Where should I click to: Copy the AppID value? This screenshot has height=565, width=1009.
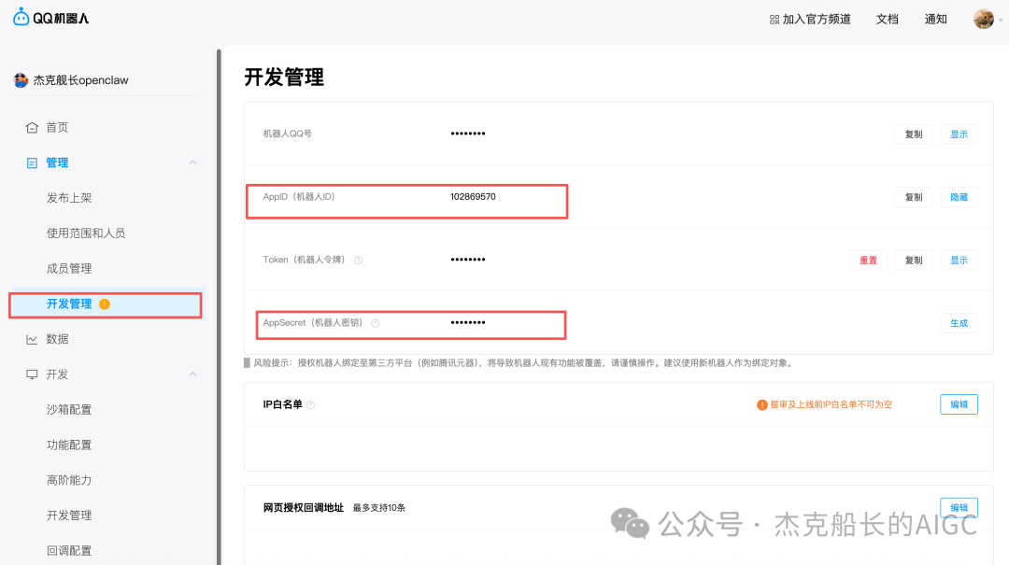point(914,198)
